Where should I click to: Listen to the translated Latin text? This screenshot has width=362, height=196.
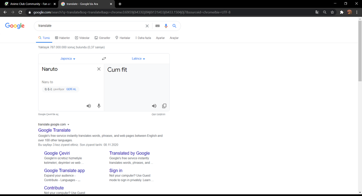pyautogui.click(x=154, y=106)
